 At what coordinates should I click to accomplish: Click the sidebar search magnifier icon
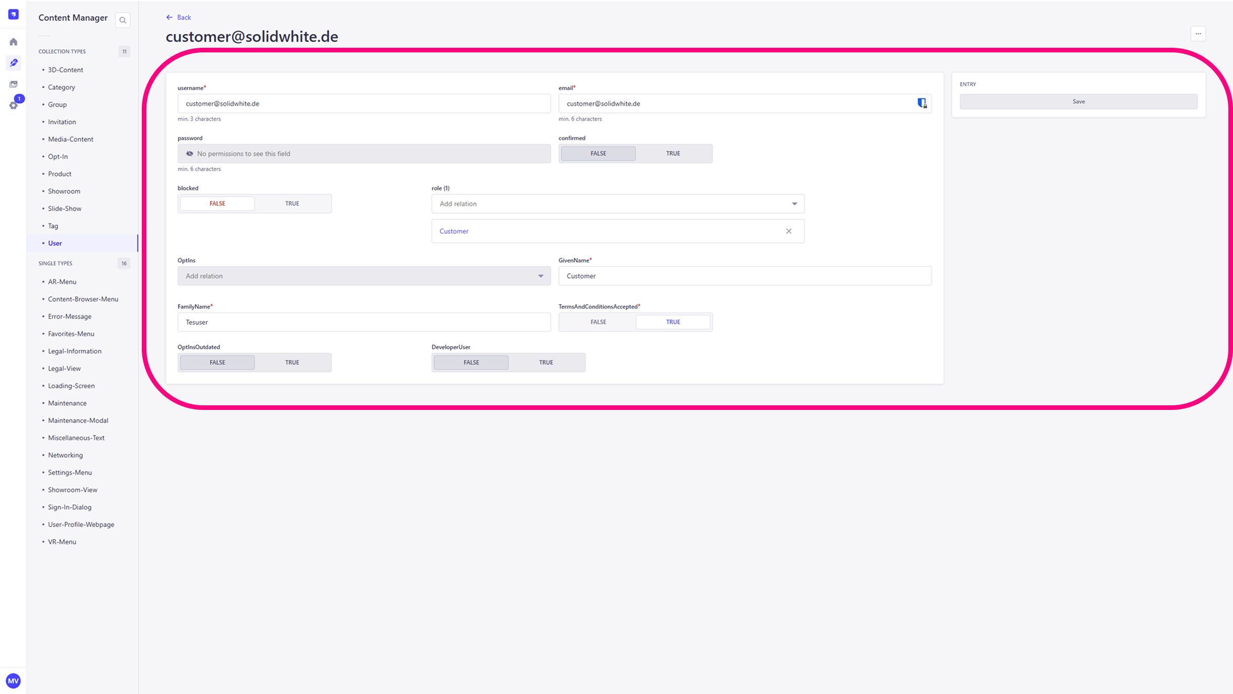coord(123,21)
